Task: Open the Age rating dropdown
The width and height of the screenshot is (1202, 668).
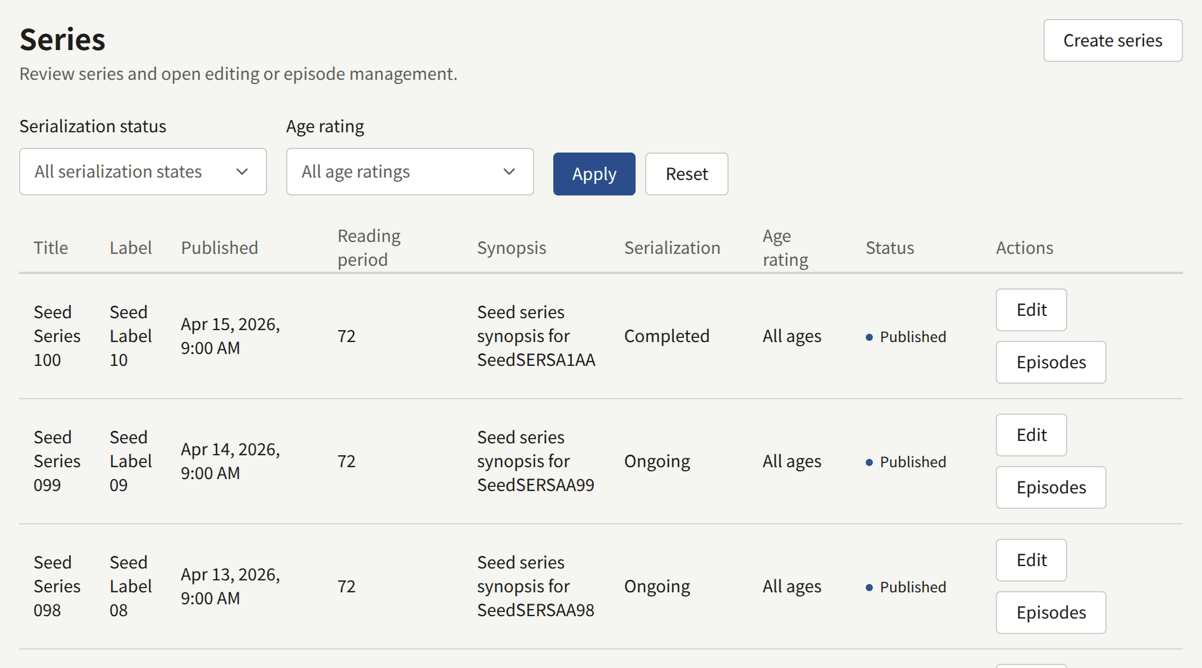Action: click(410, 172)
